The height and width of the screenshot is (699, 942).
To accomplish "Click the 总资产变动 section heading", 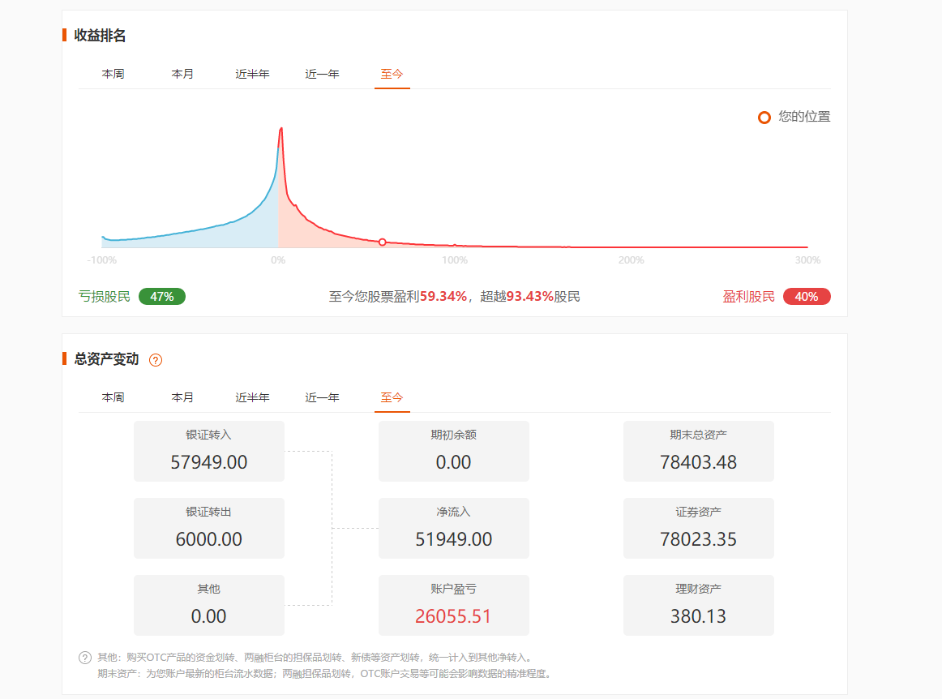I will [106, 358].
